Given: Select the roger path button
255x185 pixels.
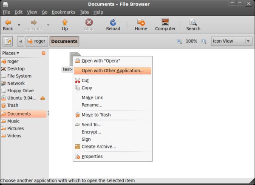Looking at the screenshot, I should click(x=37, y=41).
